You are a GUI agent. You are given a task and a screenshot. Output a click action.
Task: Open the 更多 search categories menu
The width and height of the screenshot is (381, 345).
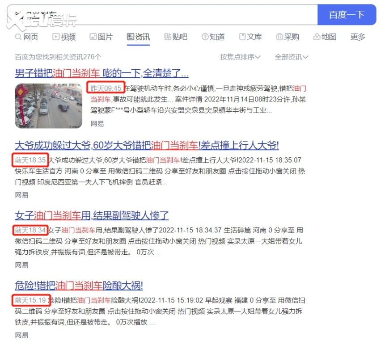358,37
